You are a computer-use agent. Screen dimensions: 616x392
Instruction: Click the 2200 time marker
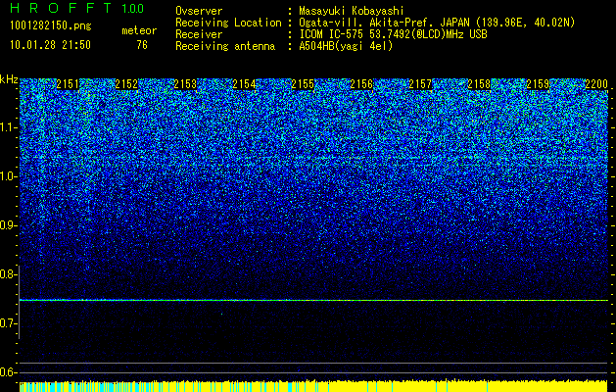coord(596,84)
